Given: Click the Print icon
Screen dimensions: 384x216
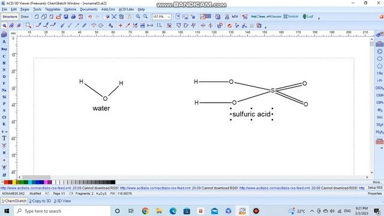Looking at the screenshot, I should point(73,17).
